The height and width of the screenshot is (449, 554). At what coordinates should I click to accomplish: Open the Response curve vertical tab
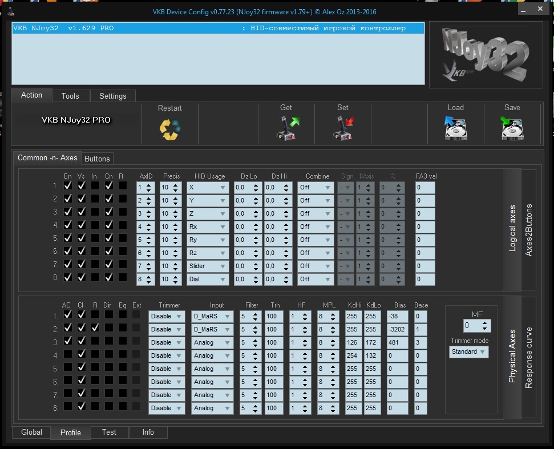[528, 358]
